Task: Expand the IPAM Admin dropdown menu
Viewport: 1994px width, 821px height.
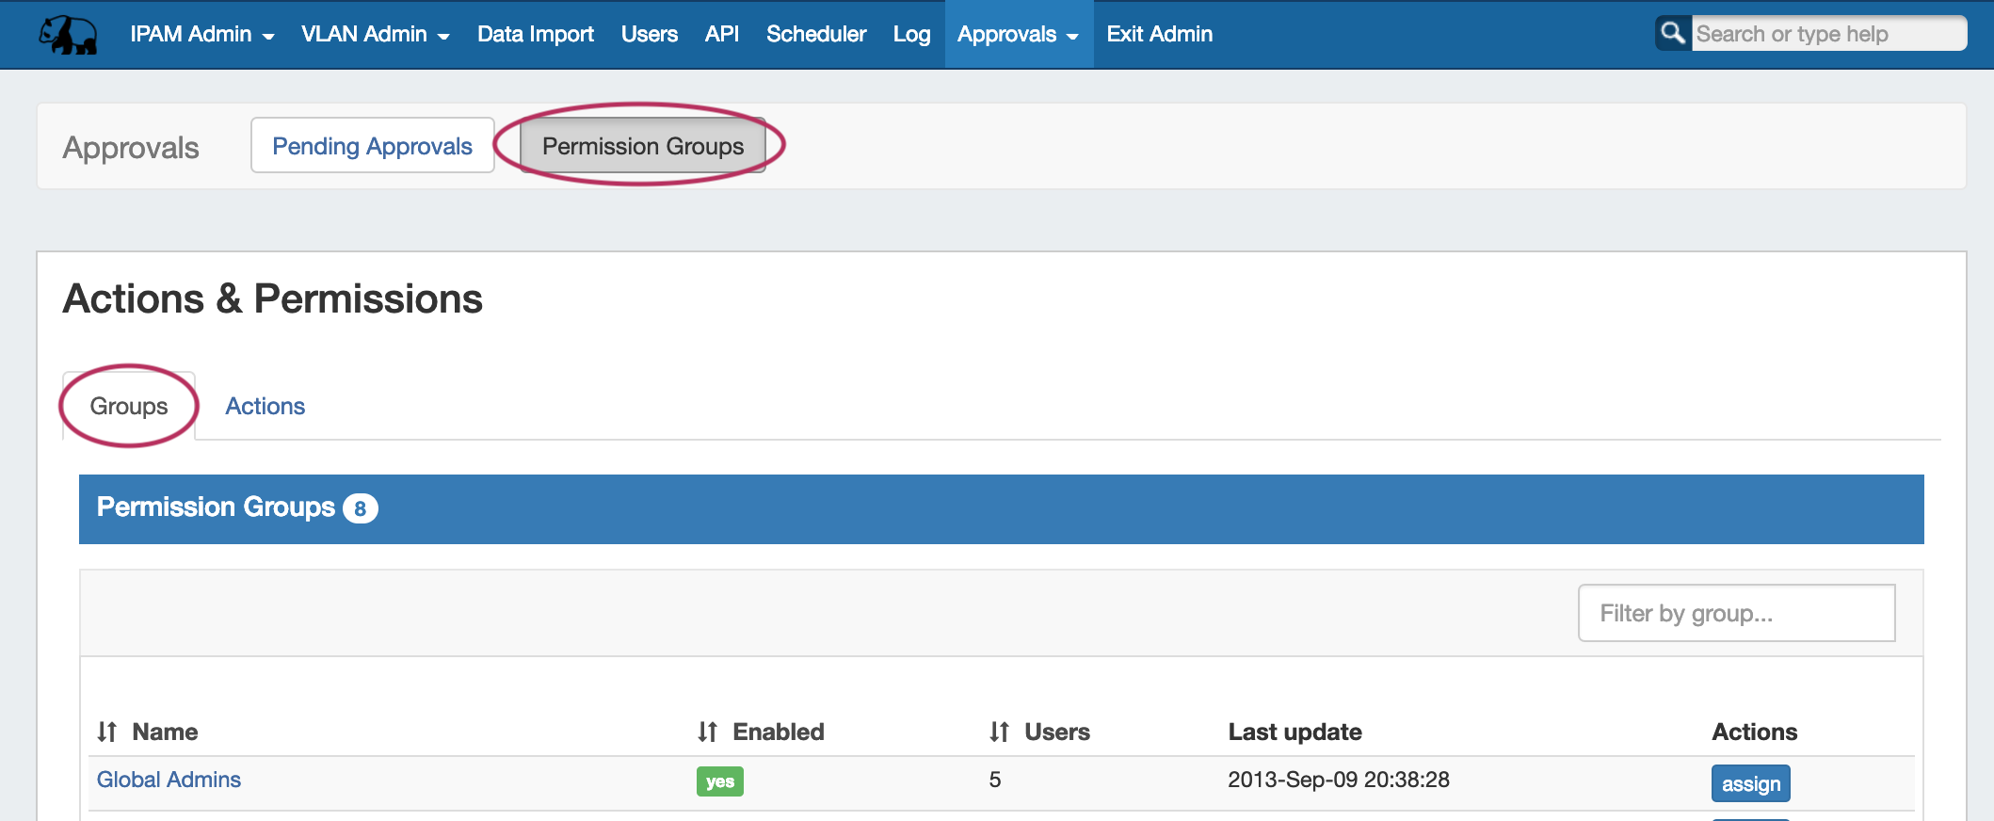Action: point(201,35)
